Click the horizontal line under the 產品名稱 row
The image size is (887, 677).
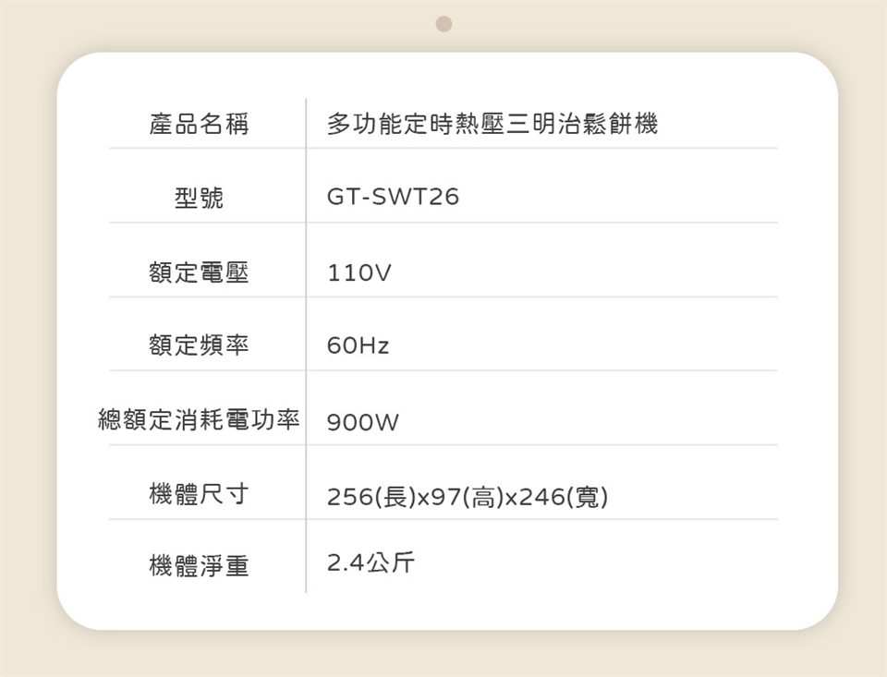443,148
